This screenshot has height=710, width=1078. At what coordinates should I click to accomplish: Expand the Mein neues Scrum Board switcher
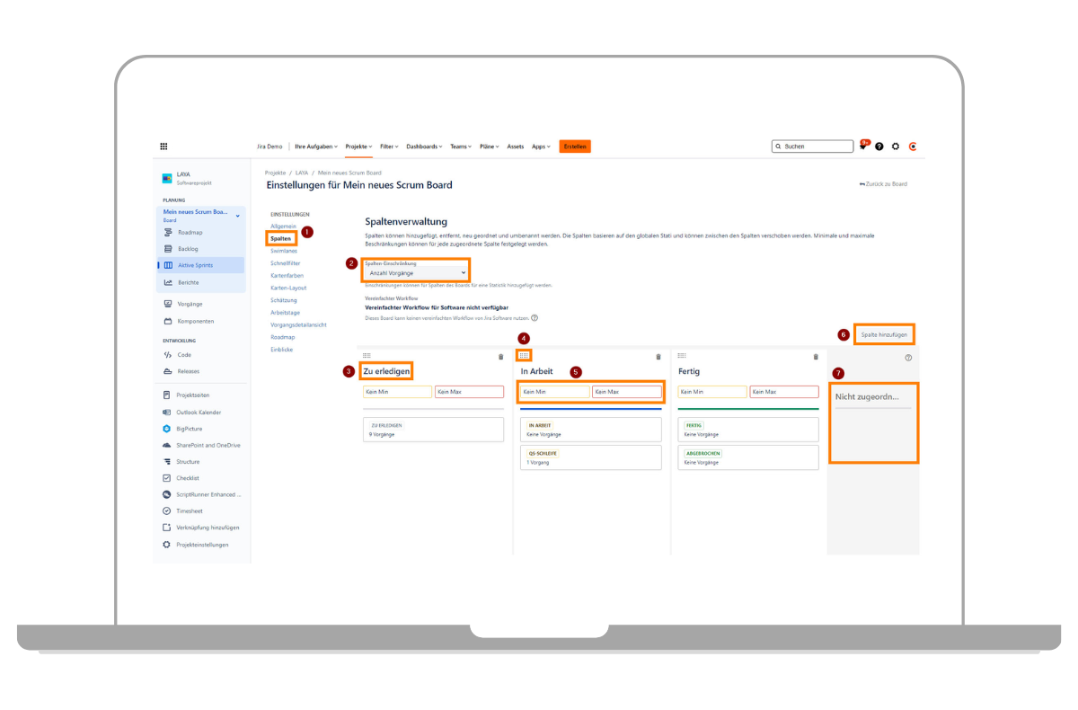point(237,216)
